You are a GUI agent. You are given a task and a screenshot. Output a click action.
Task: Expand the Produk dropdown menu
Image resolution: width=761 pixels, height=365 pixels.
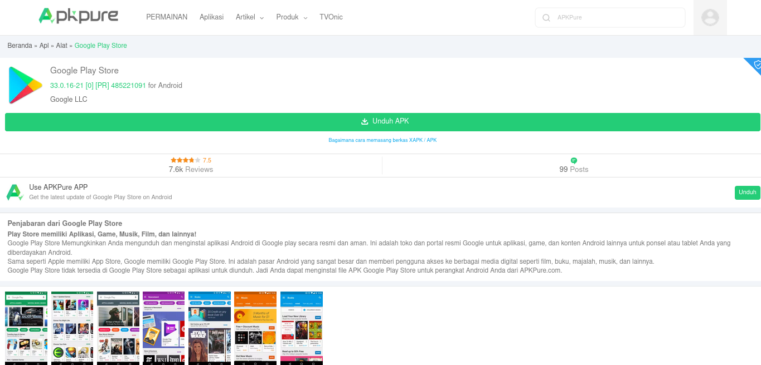[292, 17]
